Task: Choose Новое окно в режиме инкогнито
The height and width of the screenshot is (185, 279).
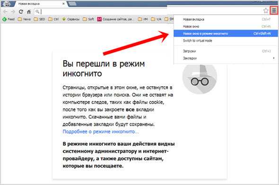Action: (x=226, y=33)
